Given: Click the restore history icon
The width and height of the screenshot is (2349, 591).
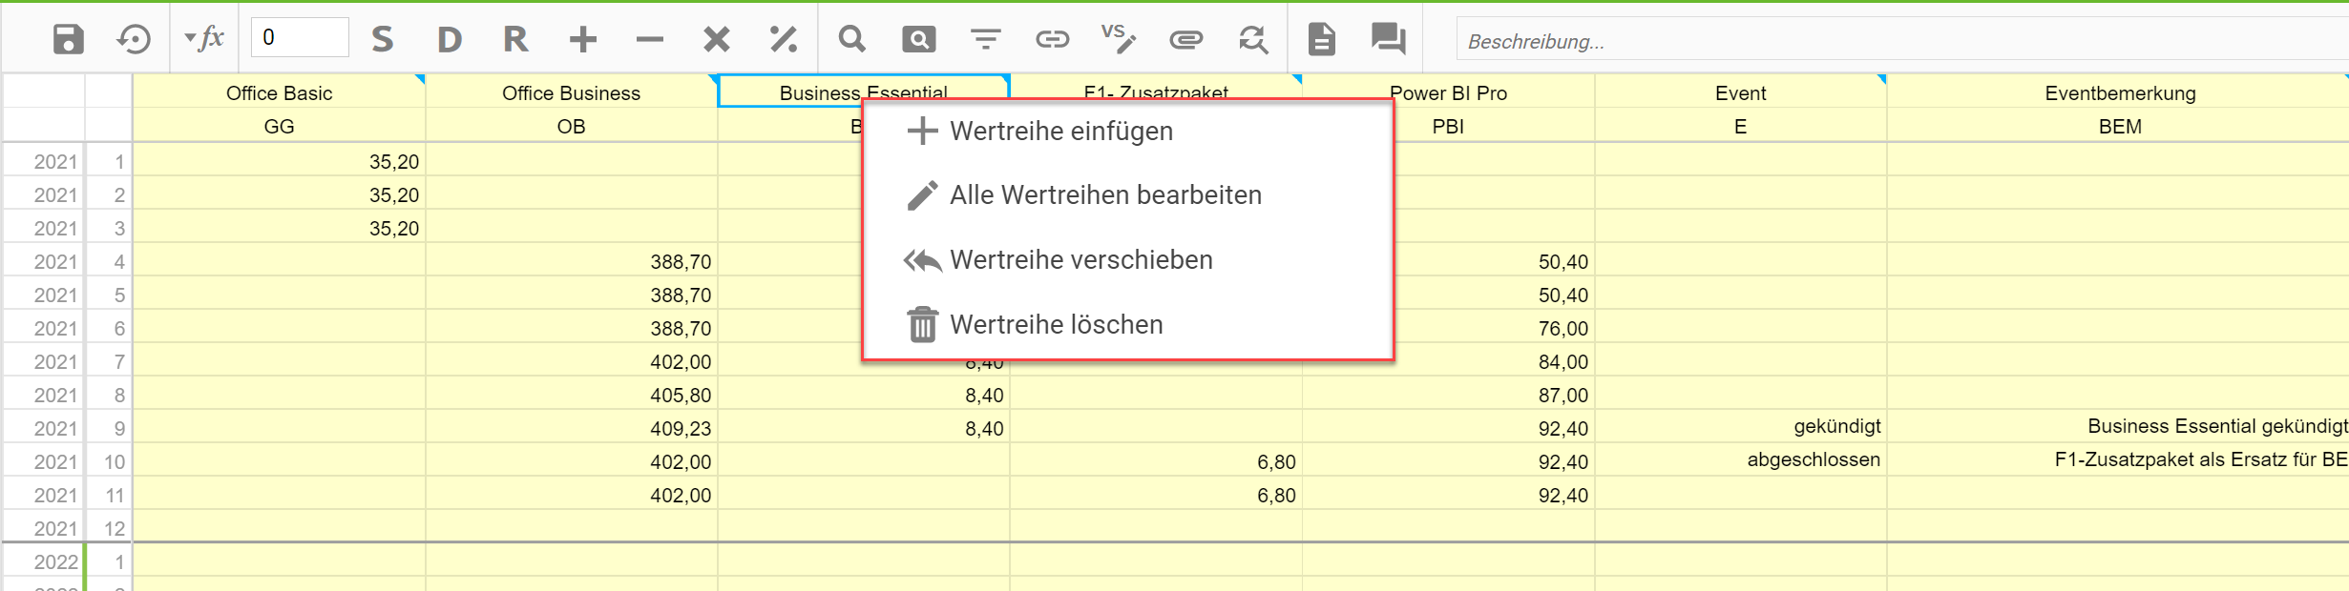Looking at the screenshot, I should click(x=134, y=39).
